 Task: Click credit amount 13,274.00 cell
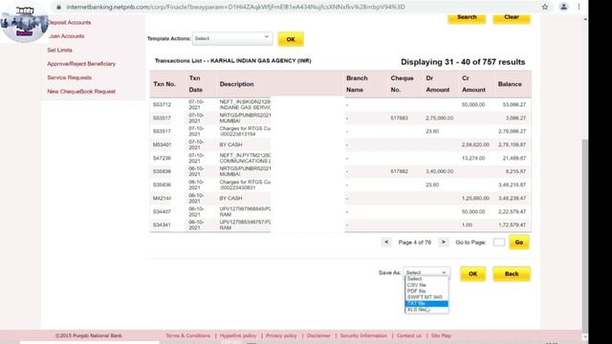[473, 158]
